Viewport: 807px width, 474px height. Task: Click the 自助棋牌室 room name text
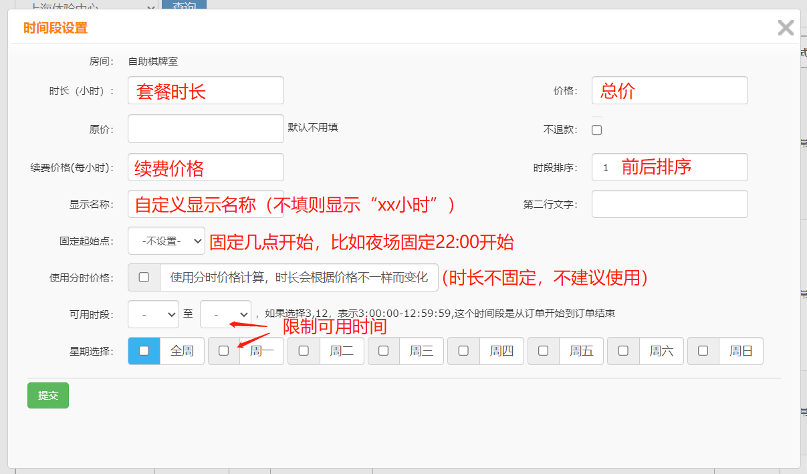(153, 61)
